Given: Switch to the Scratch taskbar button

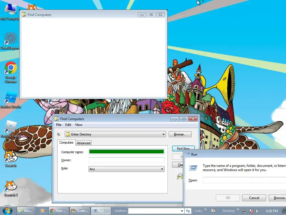Looking at the screenshot, I should (x=80, y=211).
